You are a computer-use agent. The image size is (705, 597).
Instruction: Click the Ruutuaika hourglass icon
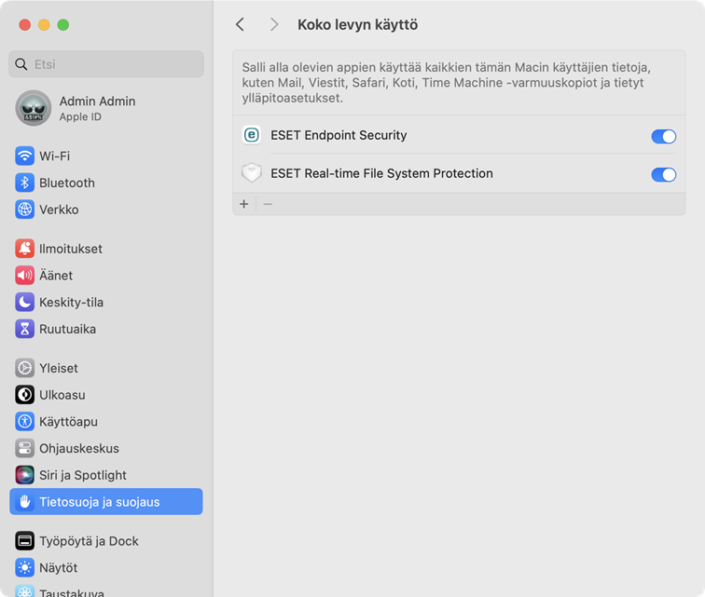coord(25,329)
